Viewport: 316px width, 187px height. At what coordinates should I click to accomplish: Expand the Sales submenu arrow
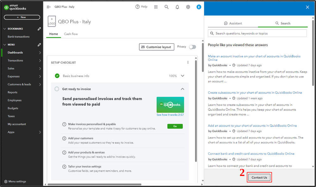click(x=40, y=69)
